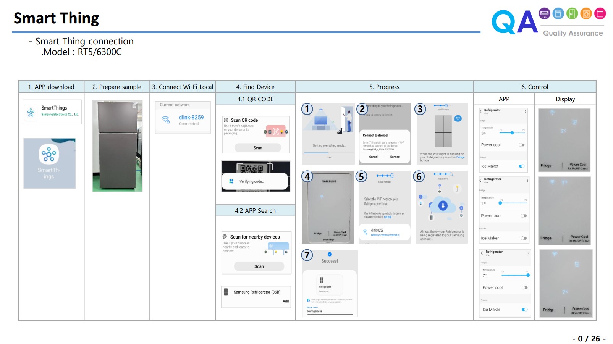Click the '3. Connect Wi-Fi Local' column header

[x=183, y=87]
